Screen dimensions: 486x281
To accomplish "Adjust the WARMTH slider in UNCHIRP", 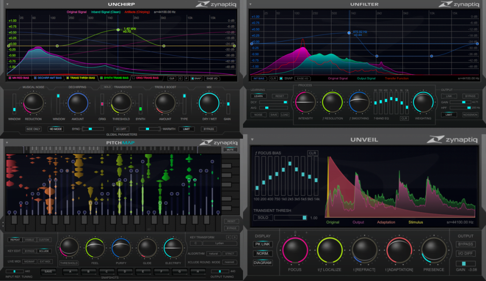I will click(x=150, y=129).
